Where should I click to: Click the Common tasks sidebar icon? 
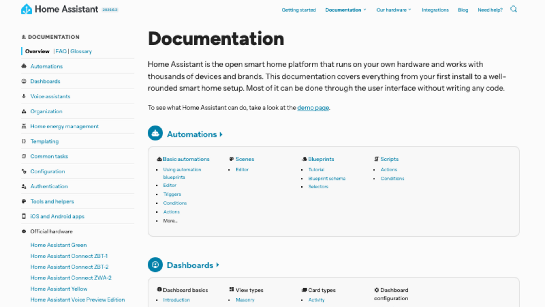pos(24,156)
